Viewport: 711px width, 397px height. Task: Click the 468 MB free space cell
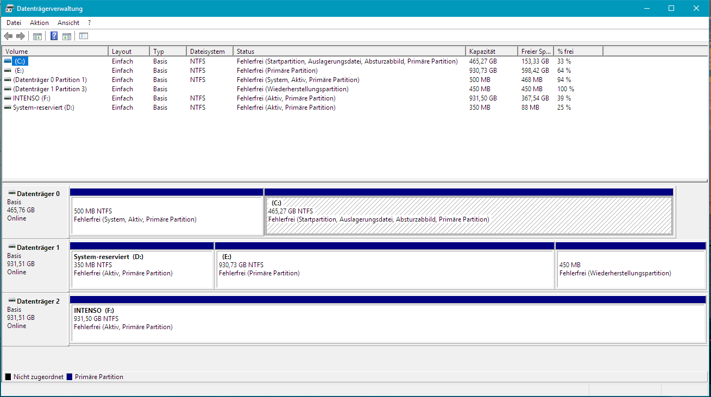(532, 80)
